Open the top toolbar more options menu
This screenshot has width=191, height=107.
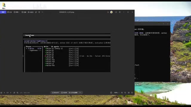42,12
